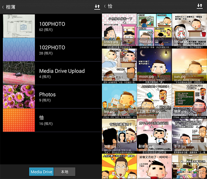Open the monday.jpg picture

coord(119,66)
